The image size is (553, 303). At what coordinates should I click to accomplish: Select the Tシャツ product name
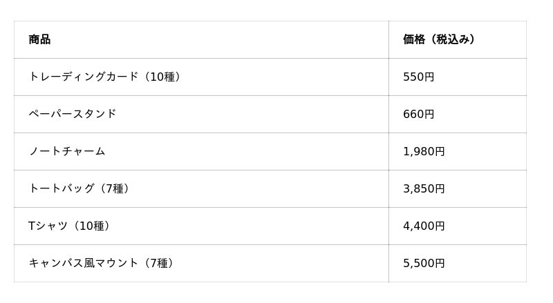(x=48, y=226)
